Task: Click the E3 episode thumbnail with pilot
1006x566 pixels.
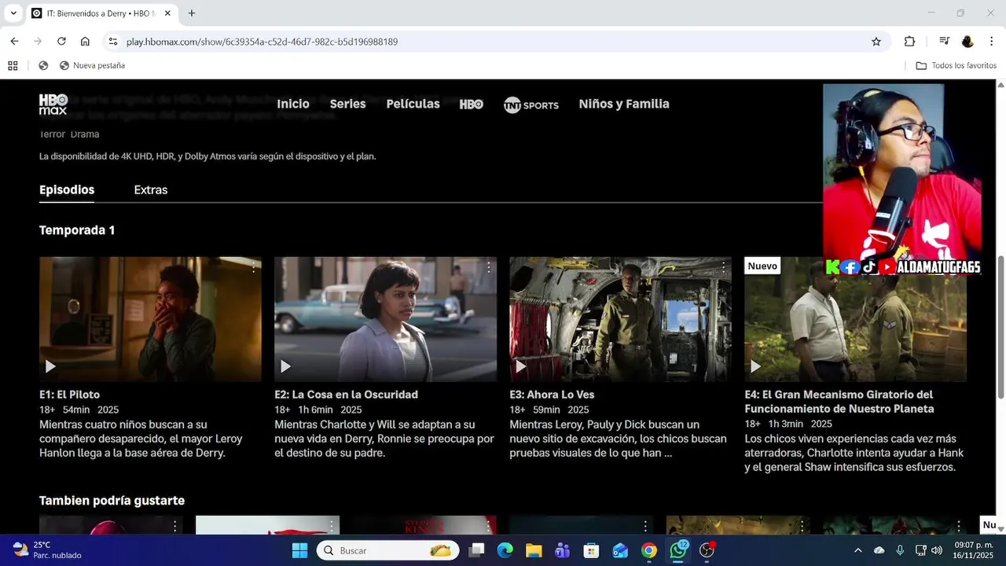Action: pos(620,319)
